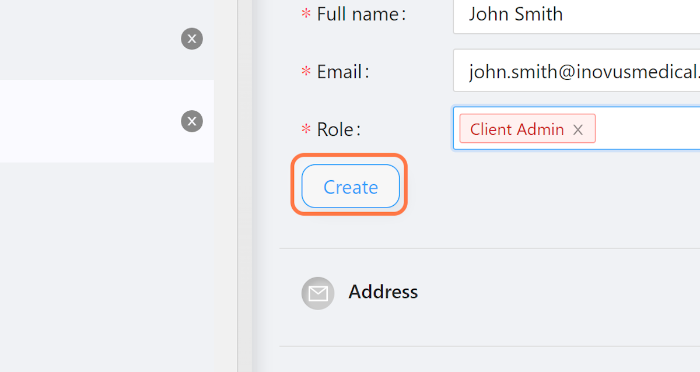Click the Address envelope icon

point(318,293)
